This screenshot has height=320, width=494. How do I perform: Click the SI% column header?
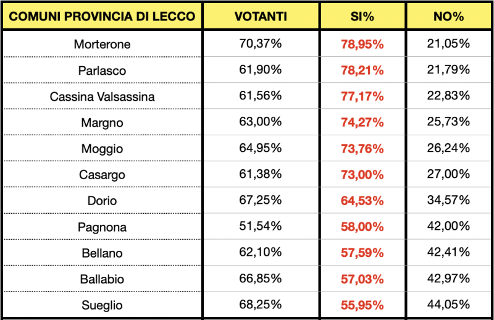point(362,16)
